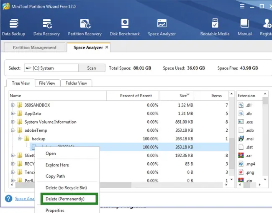
Task: Expand System Volume Information node
Action: 13,122
